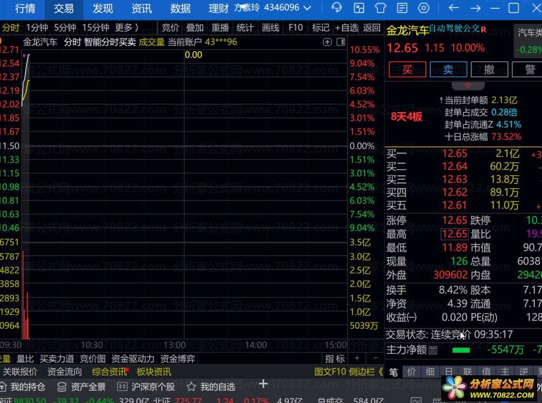The image size is (542, 403).
Task: Click the 返回 button
Action: click(372, 28)
